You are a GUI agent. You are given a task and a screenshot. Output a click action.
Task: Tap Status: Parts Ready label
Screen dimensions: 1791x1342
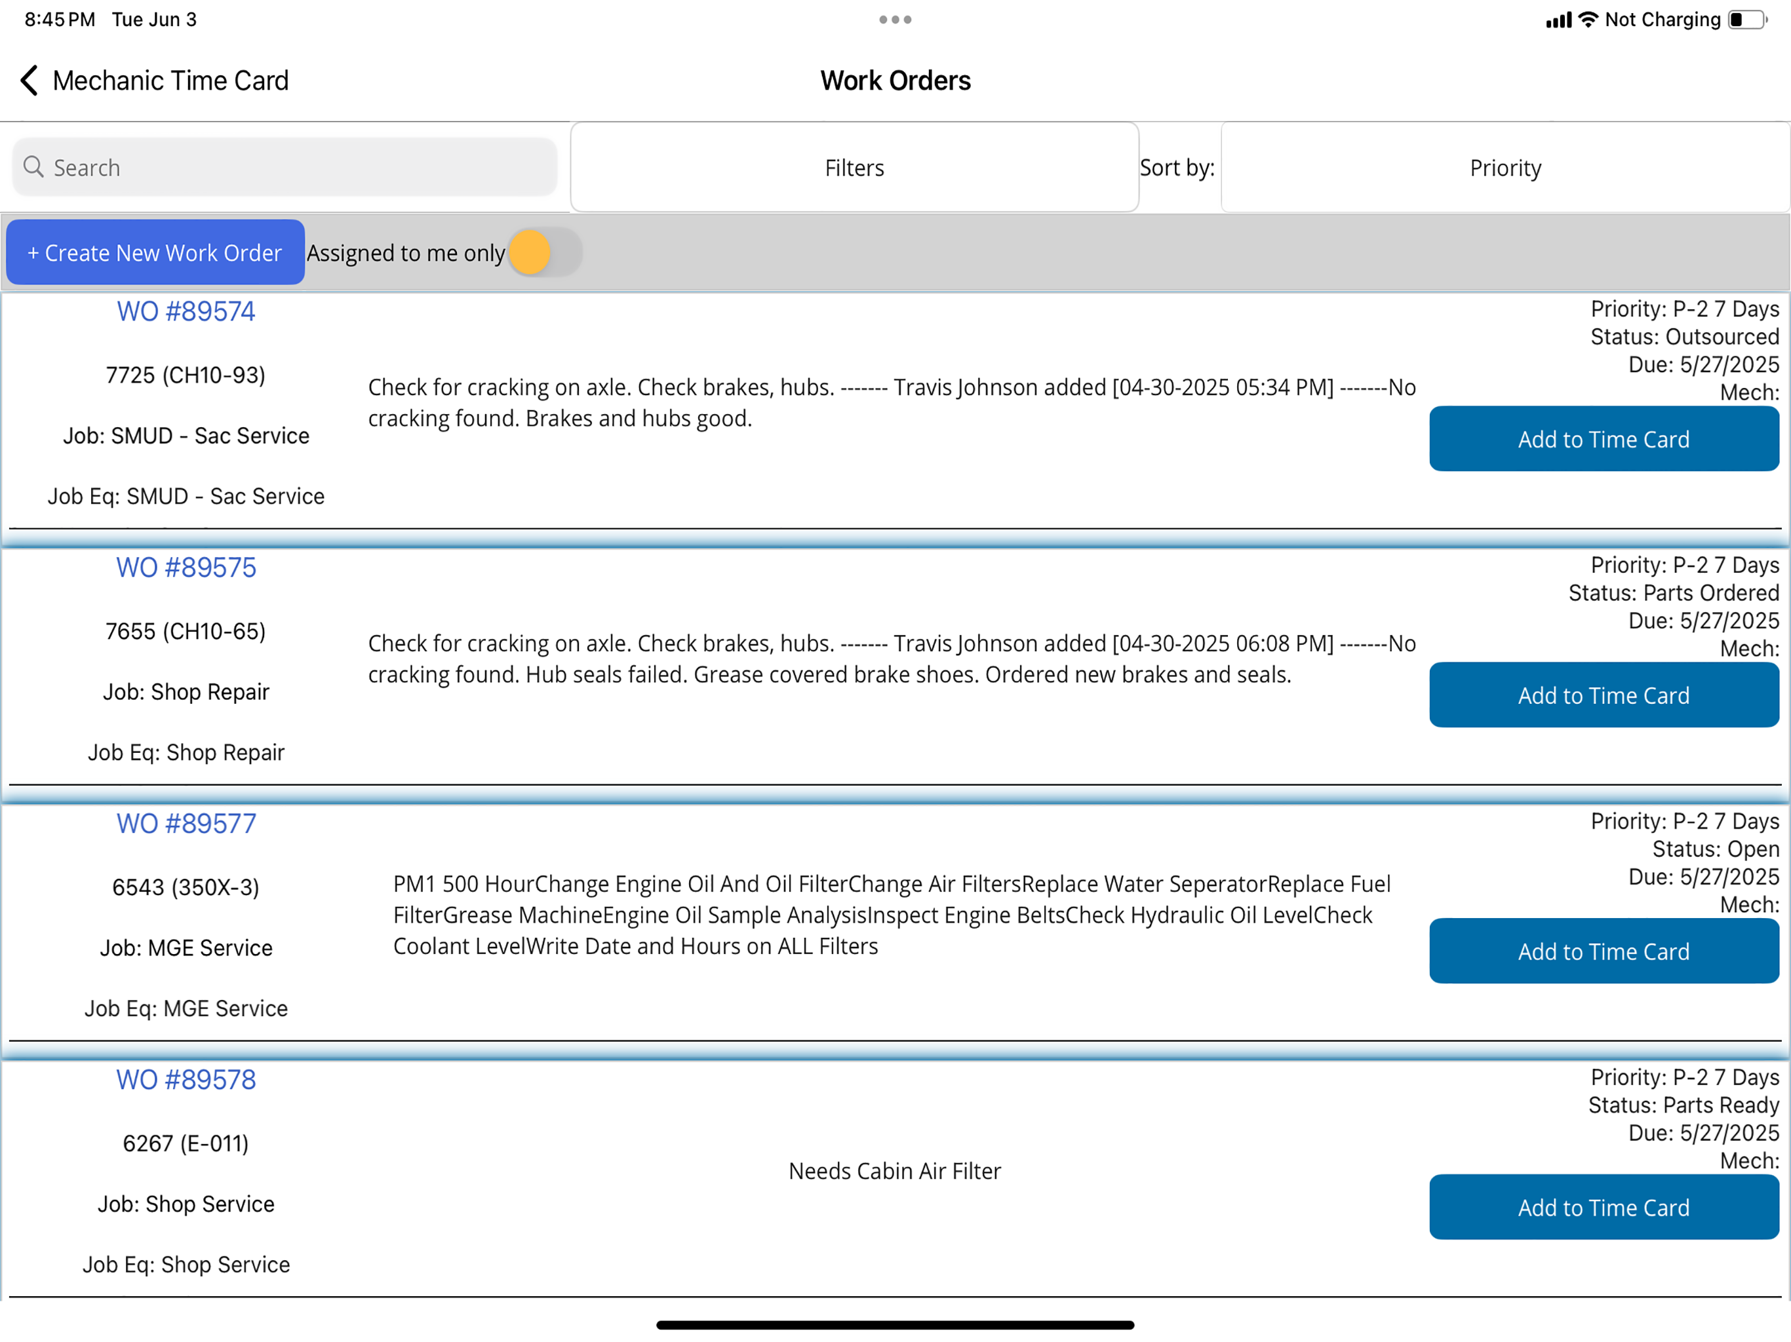click(1683, 1105)
